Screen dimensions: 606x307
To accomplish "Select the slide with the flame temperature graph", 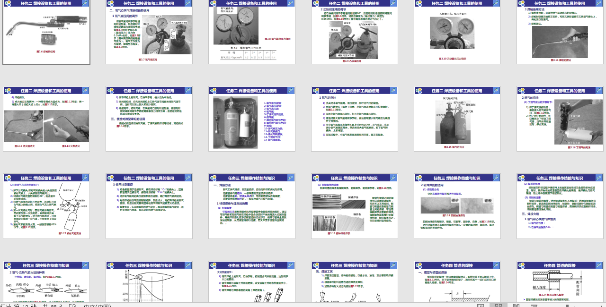I will (x=149, y=281).
